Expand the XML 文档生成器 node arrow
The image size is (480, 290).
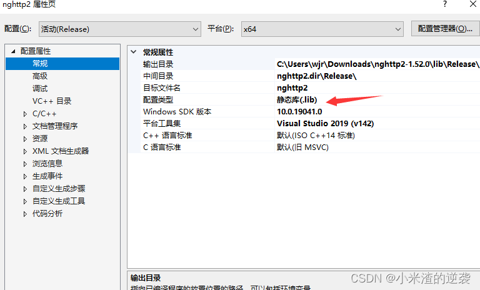pos(25,151)
